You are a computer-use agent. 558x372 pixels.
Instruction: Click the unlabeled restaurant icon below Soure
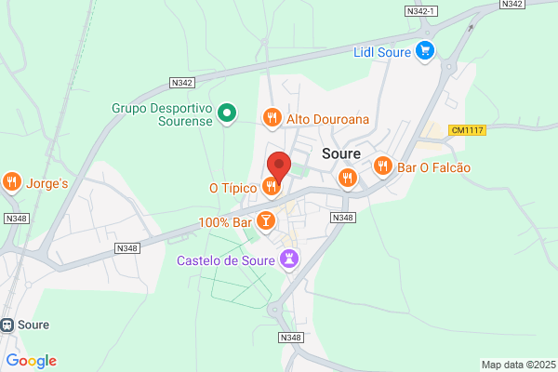pos(347,179)
